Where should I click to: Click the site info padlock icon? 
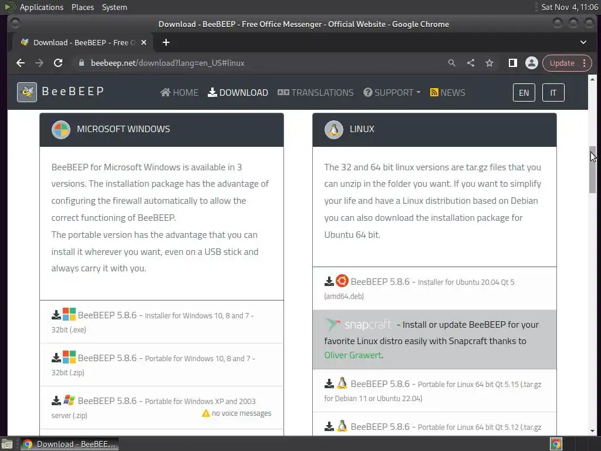coord(81,63)
